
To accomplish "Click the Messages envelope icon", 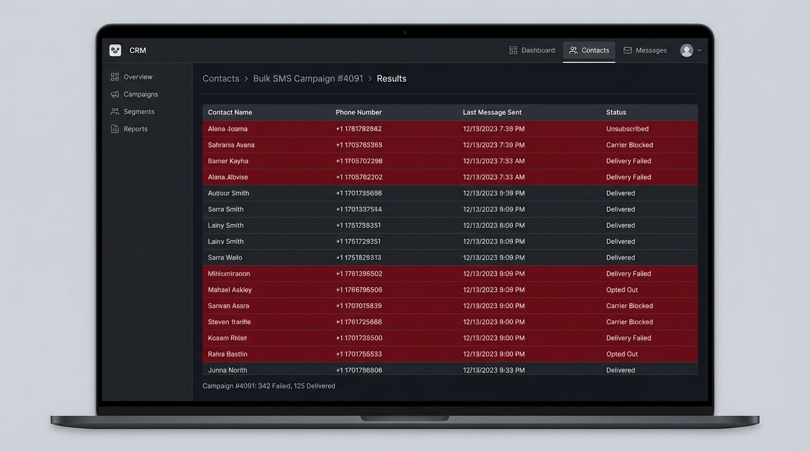I will [628, 51].
